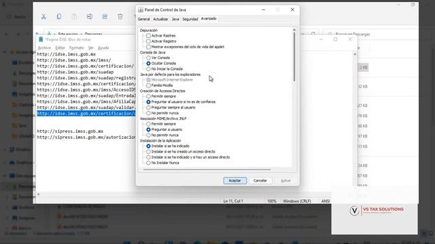The height and width of the screenshot is (244, 435).
Task: Toggle the Familia Mozilla checkbox
Action: (148, 85)
